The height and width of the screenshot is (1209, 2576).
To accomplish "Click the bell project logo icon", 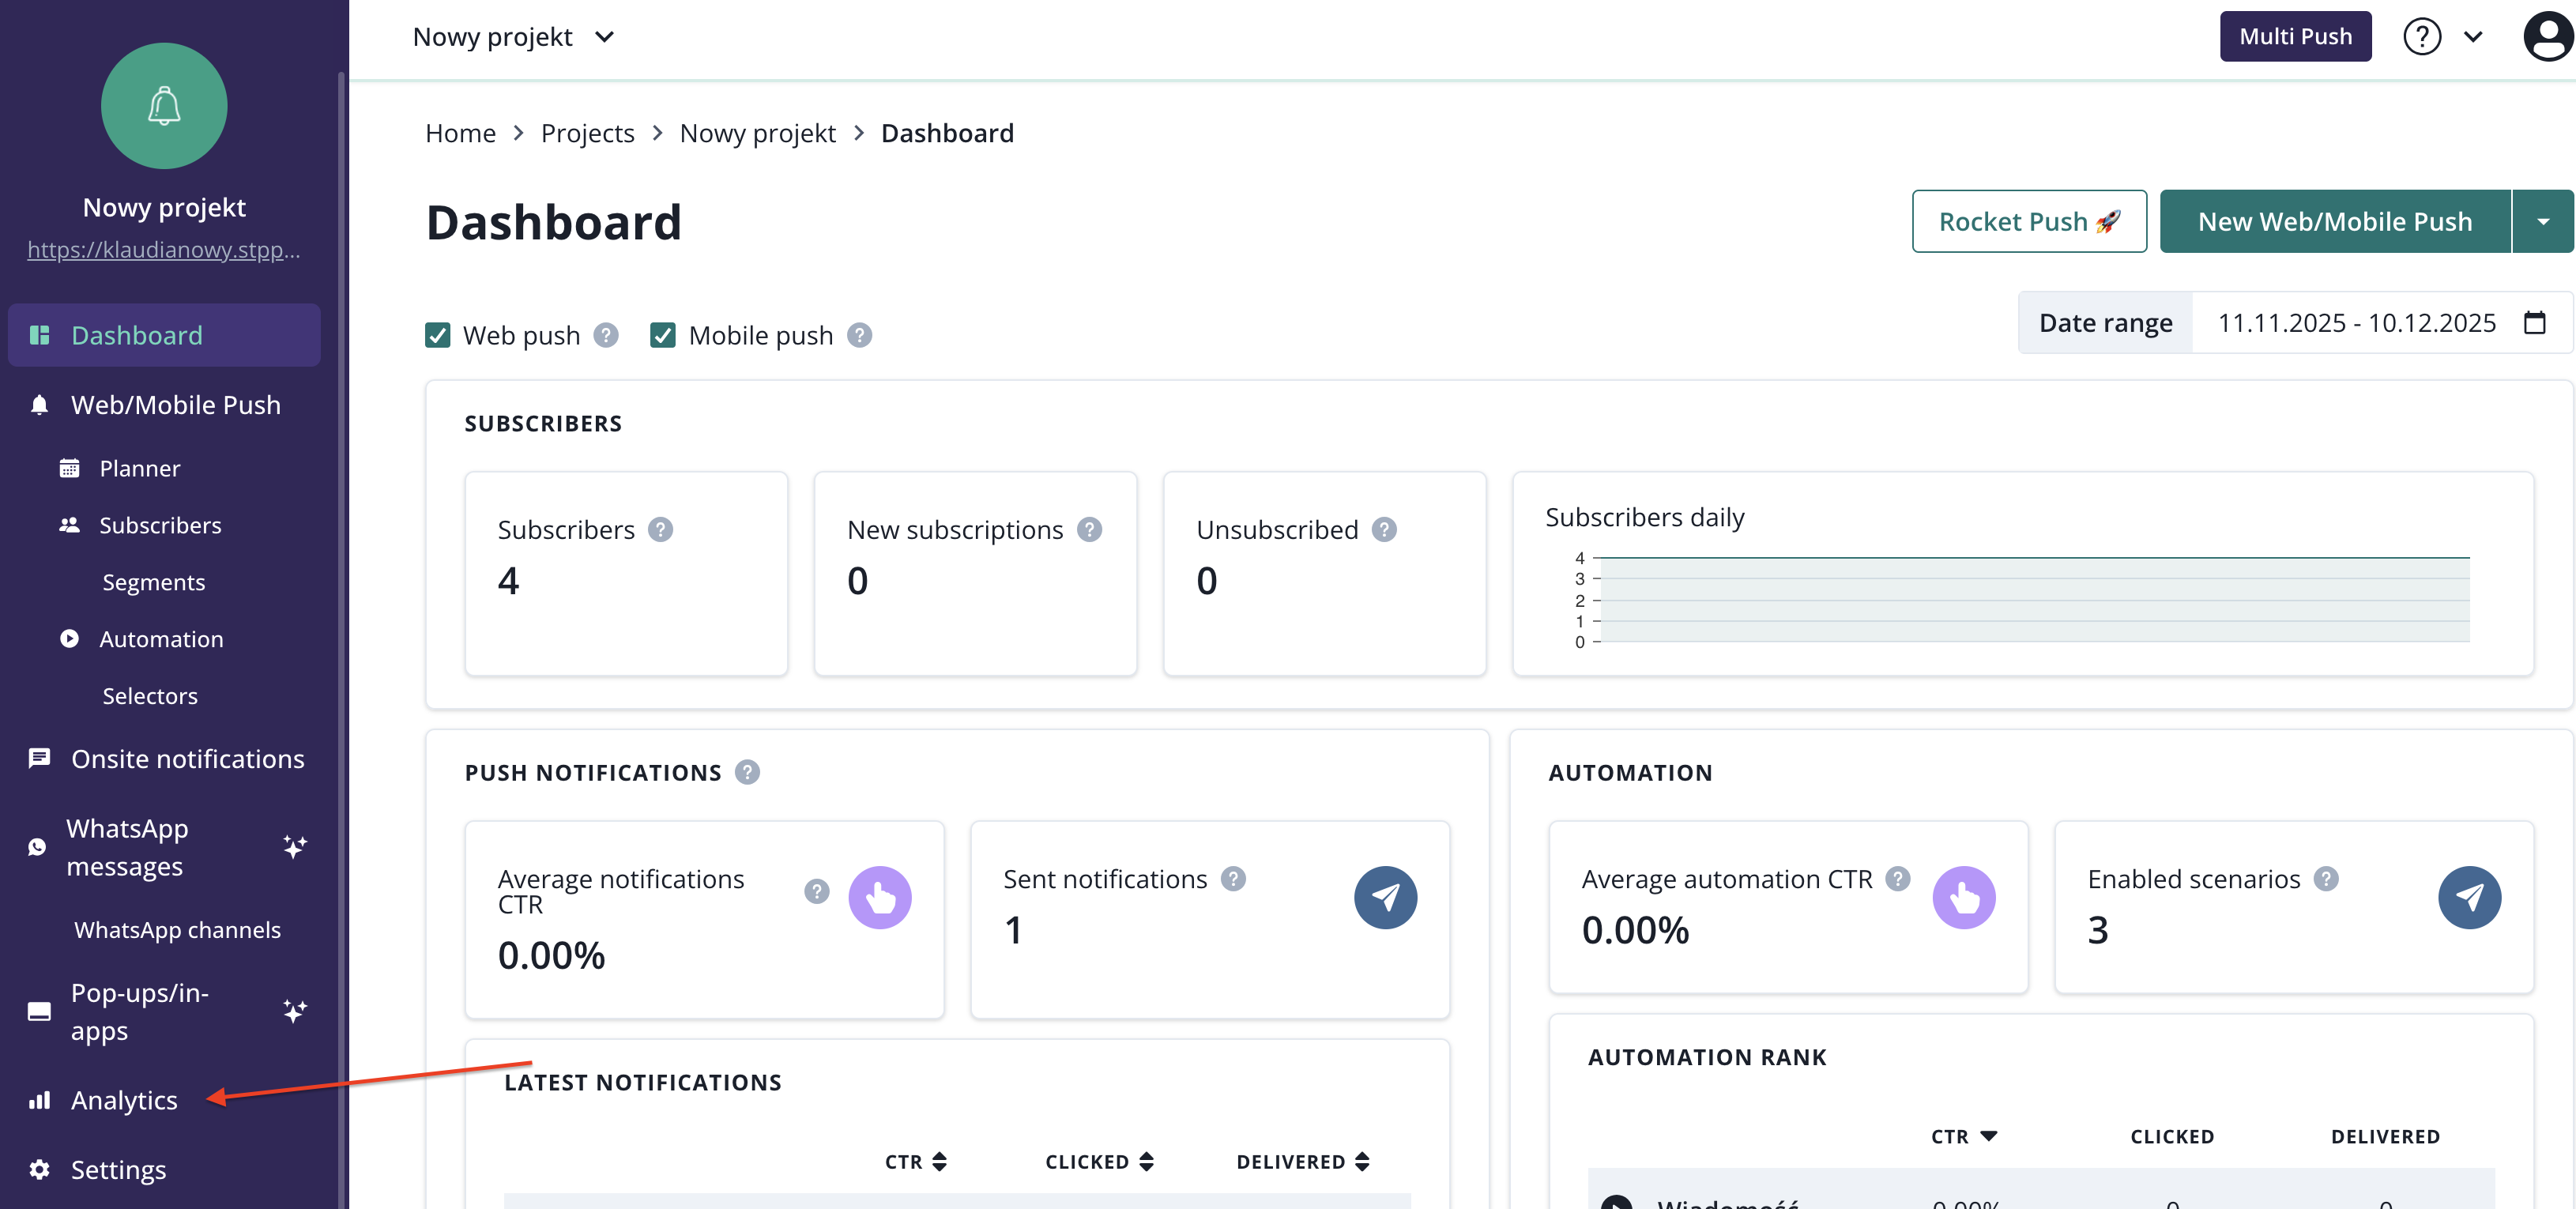I will [164, 106].
